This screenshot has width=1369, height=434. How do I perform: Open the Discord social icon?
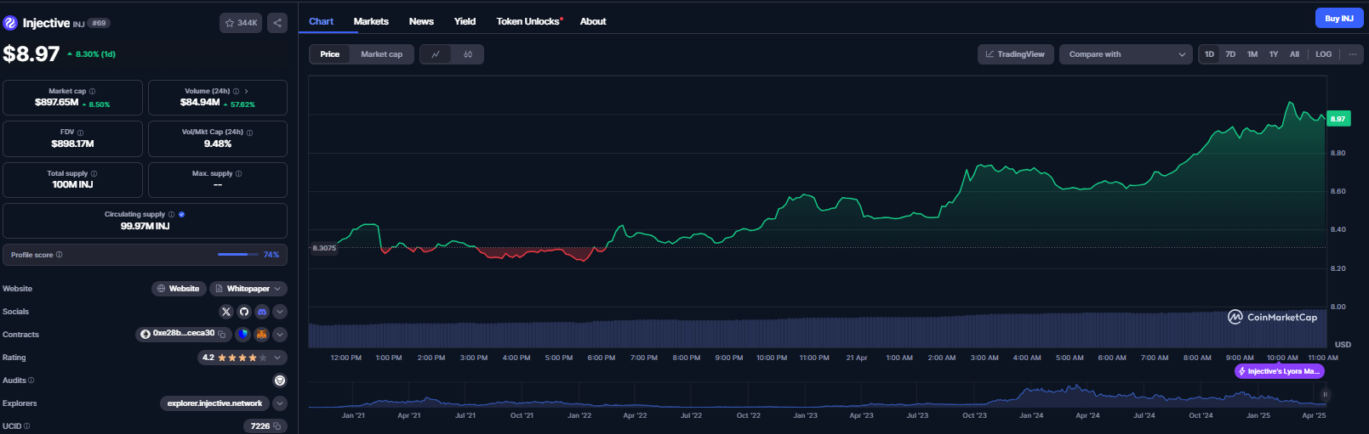pos(262,312)
